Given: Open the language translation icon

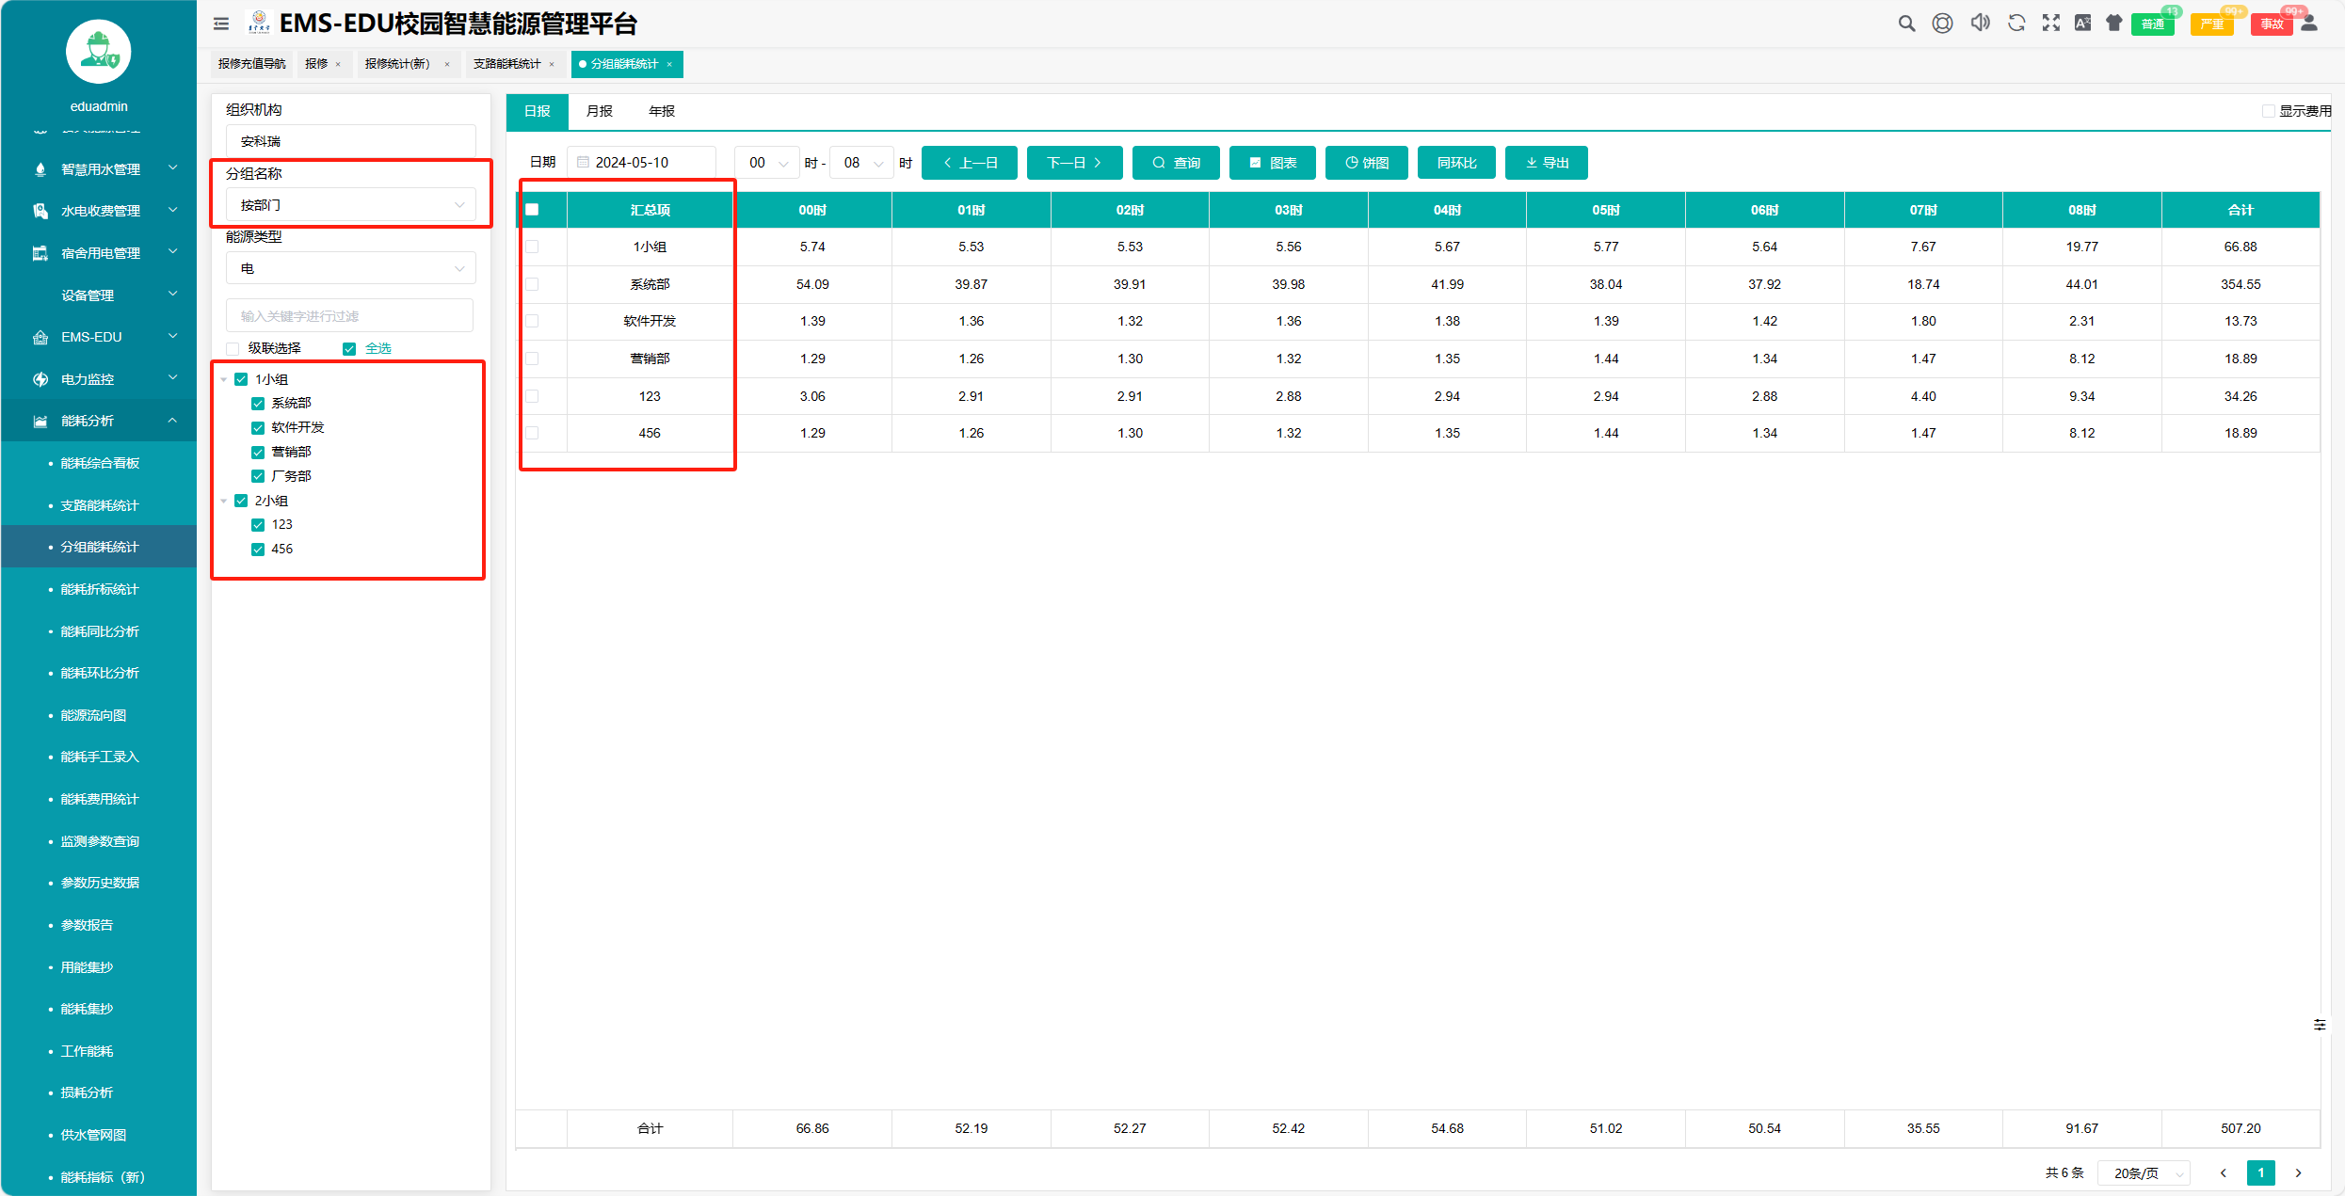Looking at the screenshot, I should pos(2083,24).
